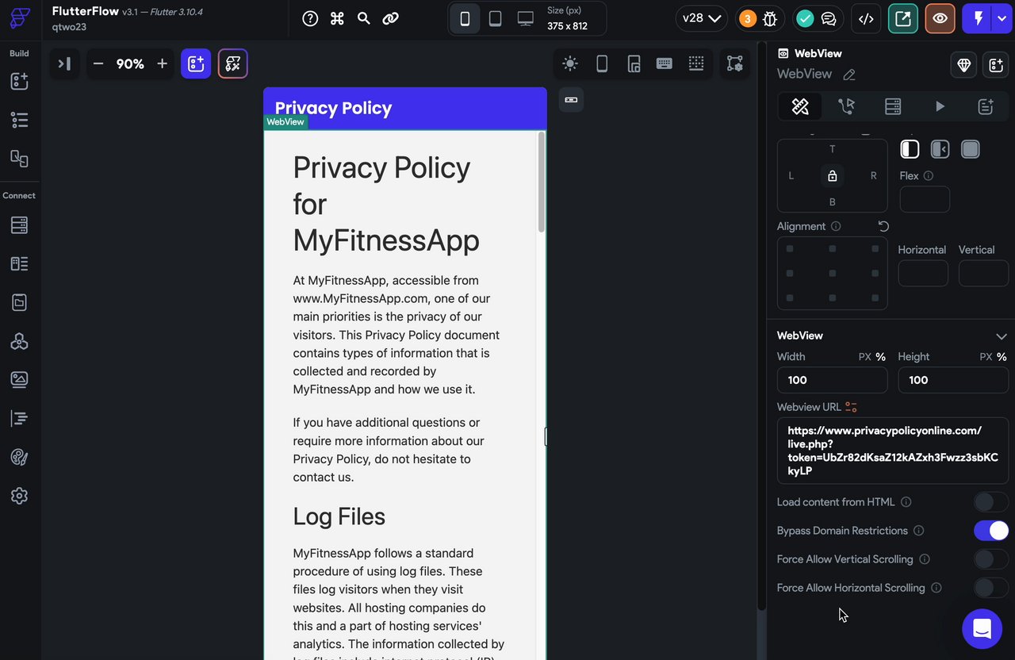The image size is (1015, 660).
Task: Open Theme Settings palette icon
Action: click(x=19, y=457)
